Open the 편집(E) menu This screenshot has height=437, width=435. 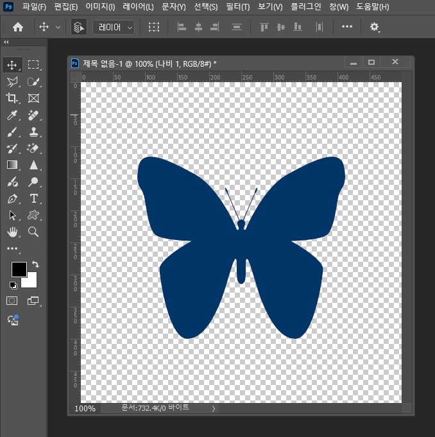point(66,6)
